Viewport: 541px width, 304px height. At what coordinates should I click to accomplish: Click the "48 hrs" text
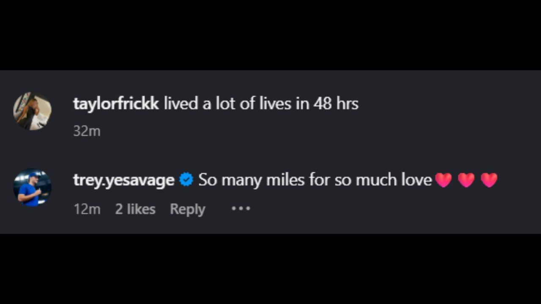pos(336,103)
